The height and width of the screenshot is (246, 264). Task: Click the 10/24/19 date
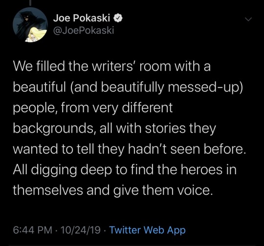pos(81,230)
